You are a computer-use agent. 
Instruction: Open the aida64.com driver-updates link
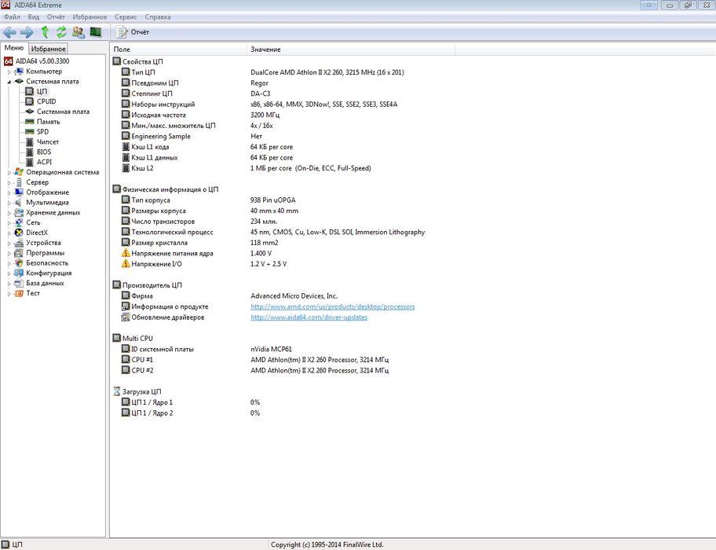click(x=309, y=317)
